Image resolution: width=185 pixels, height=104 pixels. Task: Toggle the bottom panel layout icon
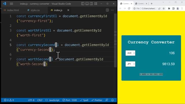(x=87, y=4)
